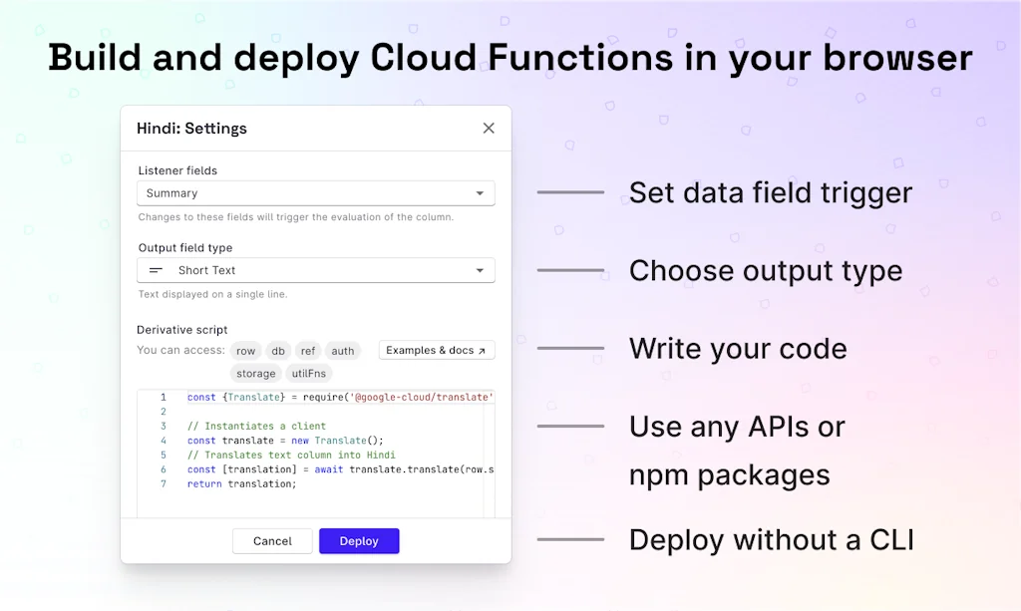Select the auth access chip
Image resolution: width=1021 pixels, height=611 pixels.
click(x=343, y=351)
